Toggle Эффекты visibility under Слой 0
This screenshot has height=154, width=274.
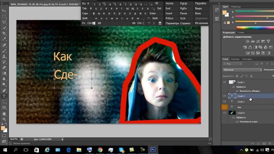point(233,118)
